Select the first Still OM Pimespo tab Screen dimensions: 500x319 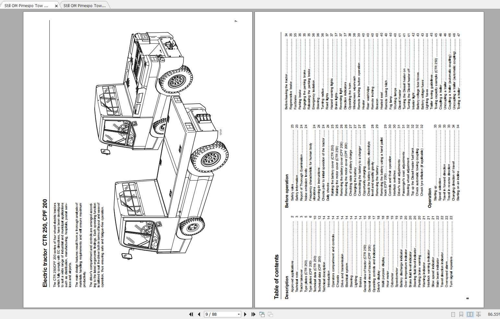[27, 6]
